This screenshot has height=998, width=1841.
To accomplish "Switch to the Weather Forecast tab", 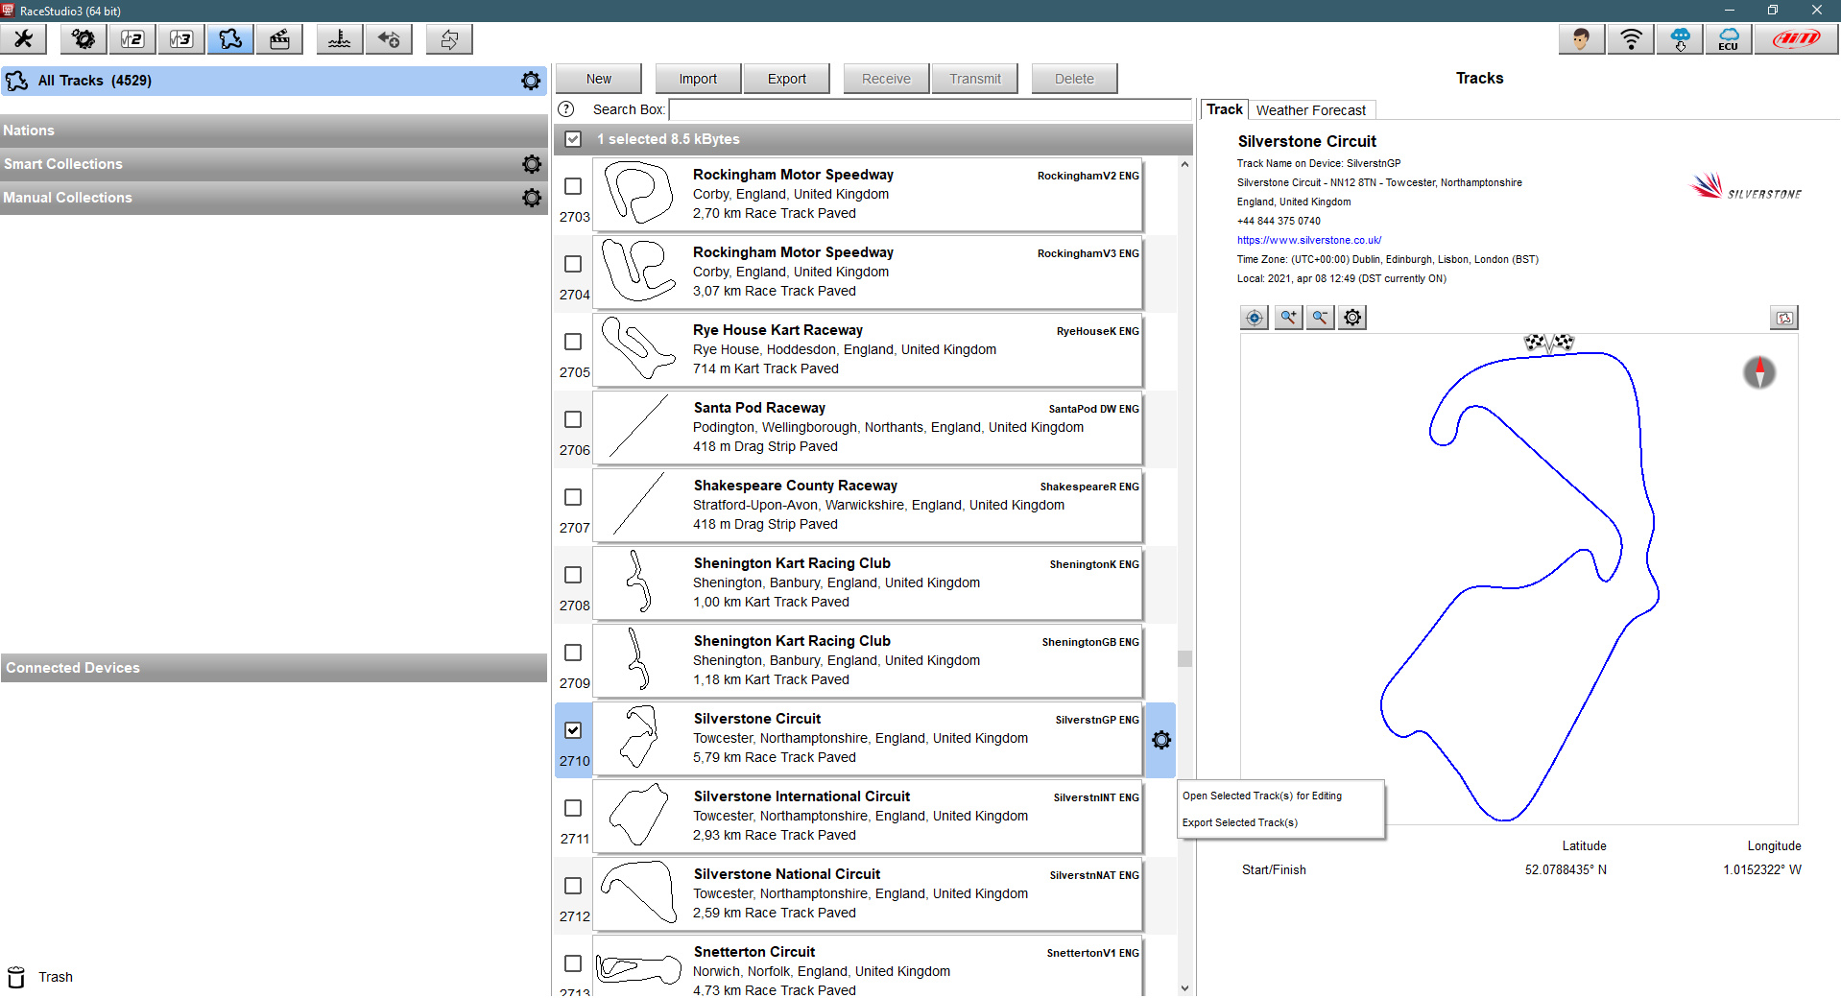I will point(1310,110).
